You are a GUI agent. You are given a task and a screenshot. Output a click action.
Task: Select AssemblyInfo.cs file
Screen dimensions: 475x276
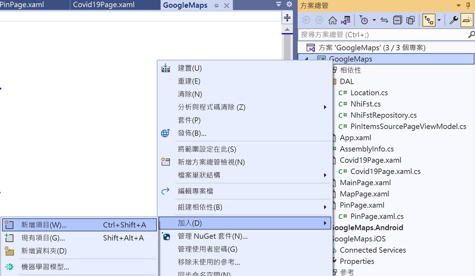(367, 149)
